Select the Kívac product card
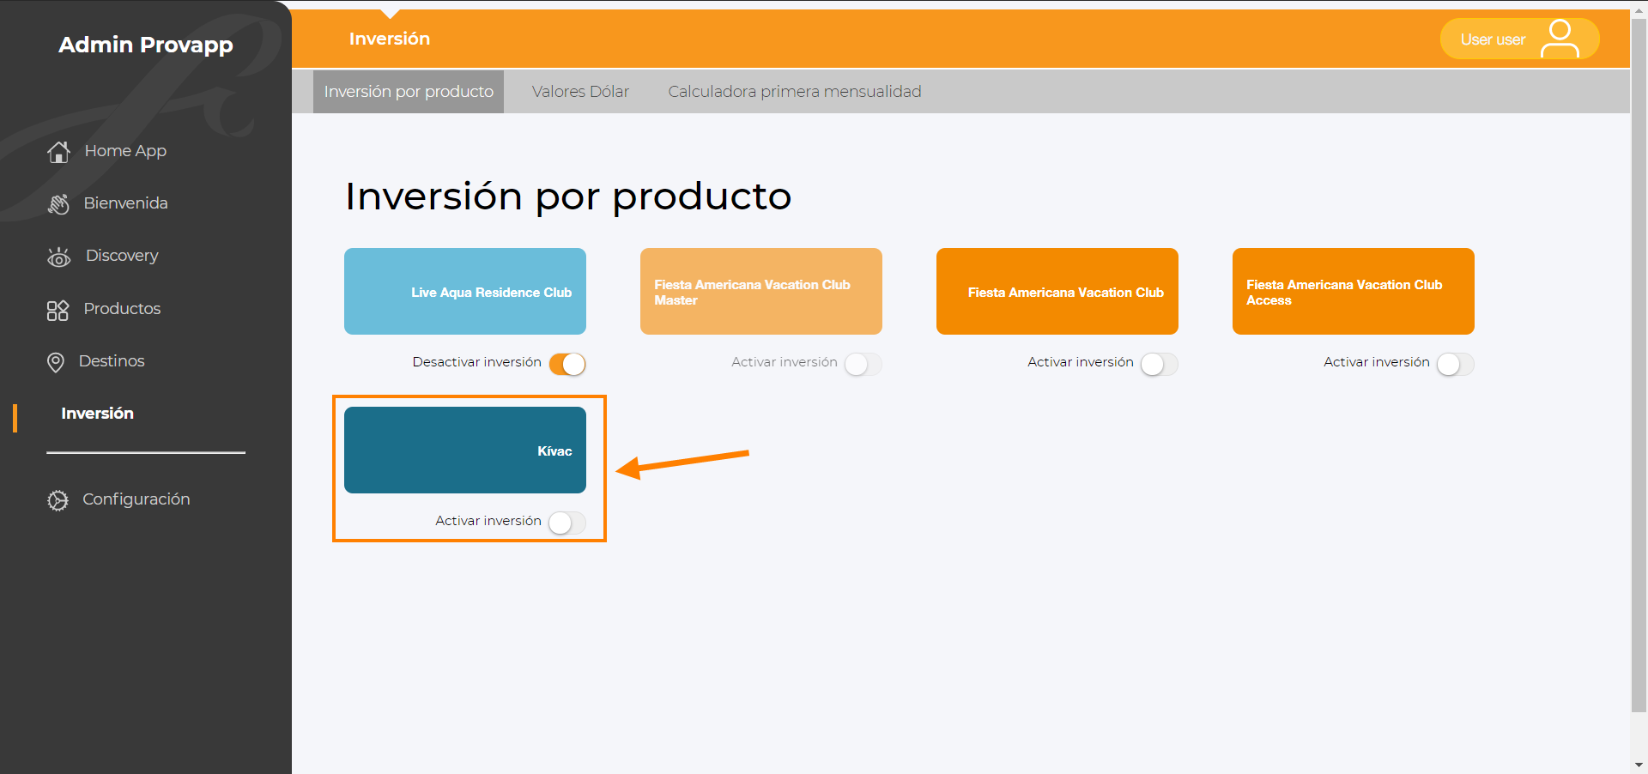 465,450
